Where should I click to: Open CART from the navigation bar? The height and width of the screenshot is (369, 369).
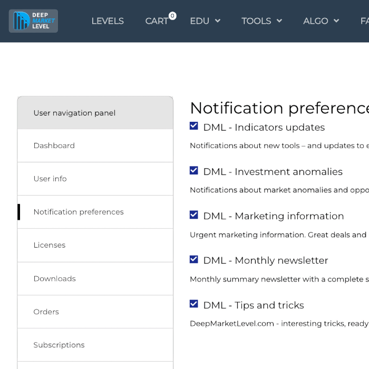point(157,21)
